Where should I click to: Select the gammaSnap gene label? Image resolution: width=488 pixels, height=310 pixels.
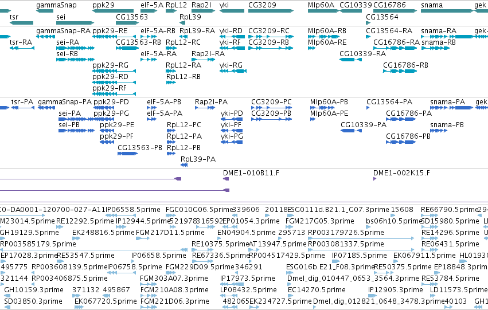tap(56, 5)
